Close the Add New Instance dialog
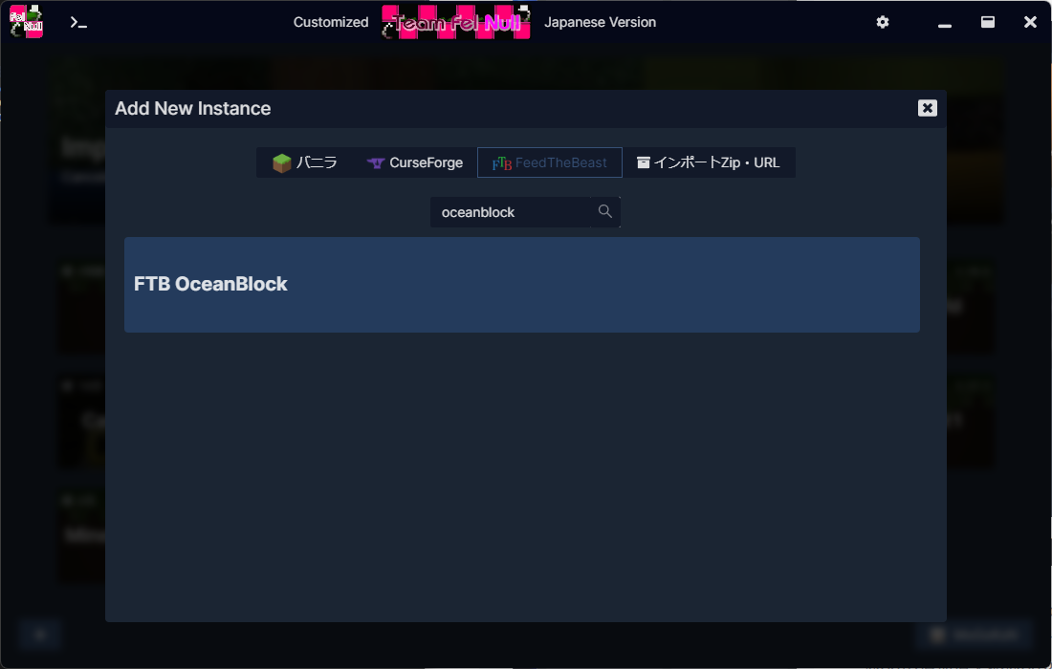The image size is (1052, 669). pyautogui.click(x=927, y=108)
